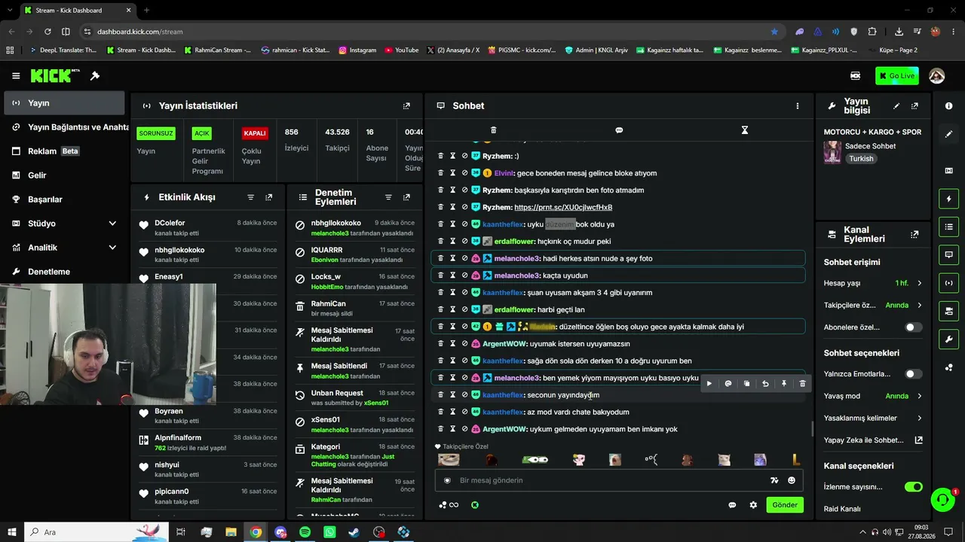Click DColefor in the Etkinlik Akışı feed
The width and height of the screenshot is (965, 542).
170,223
